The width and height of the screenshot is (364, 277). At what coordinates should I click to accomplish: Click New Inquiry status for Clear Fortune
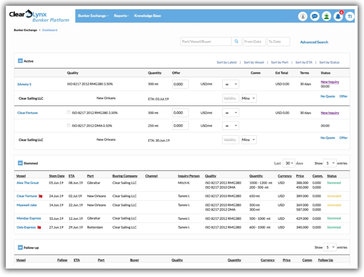pyautogui.click(x=330, y=113)
